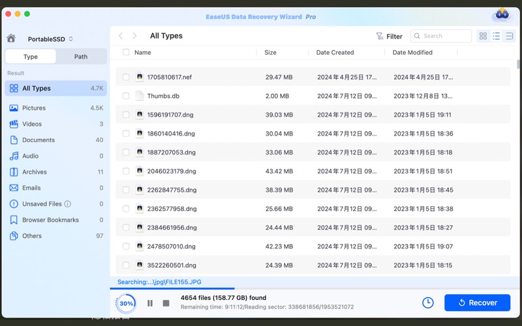The height and width of the screenshot is (326, 522).
Task: Select the Thumbs.db file icon
Action: point(140,96)
